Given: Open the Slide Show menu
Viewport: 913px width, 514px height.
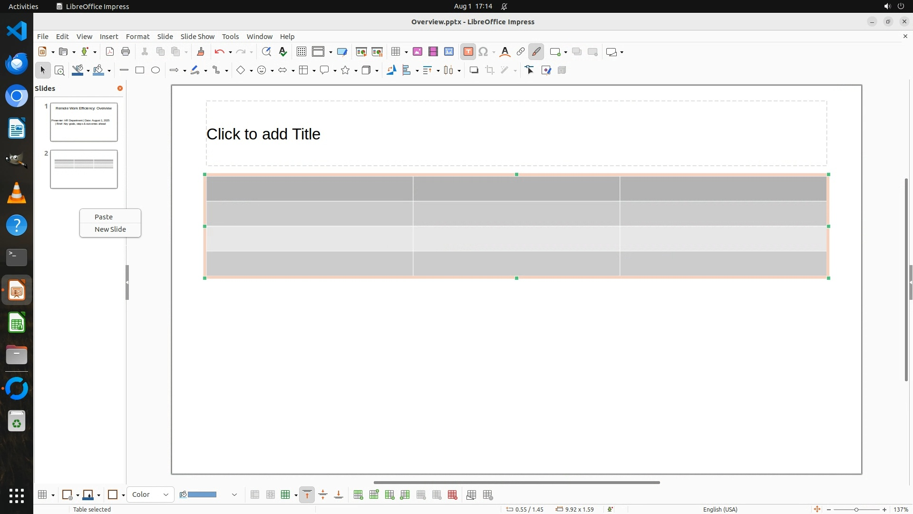Looking at the screenshot, I should coord(197,36).
